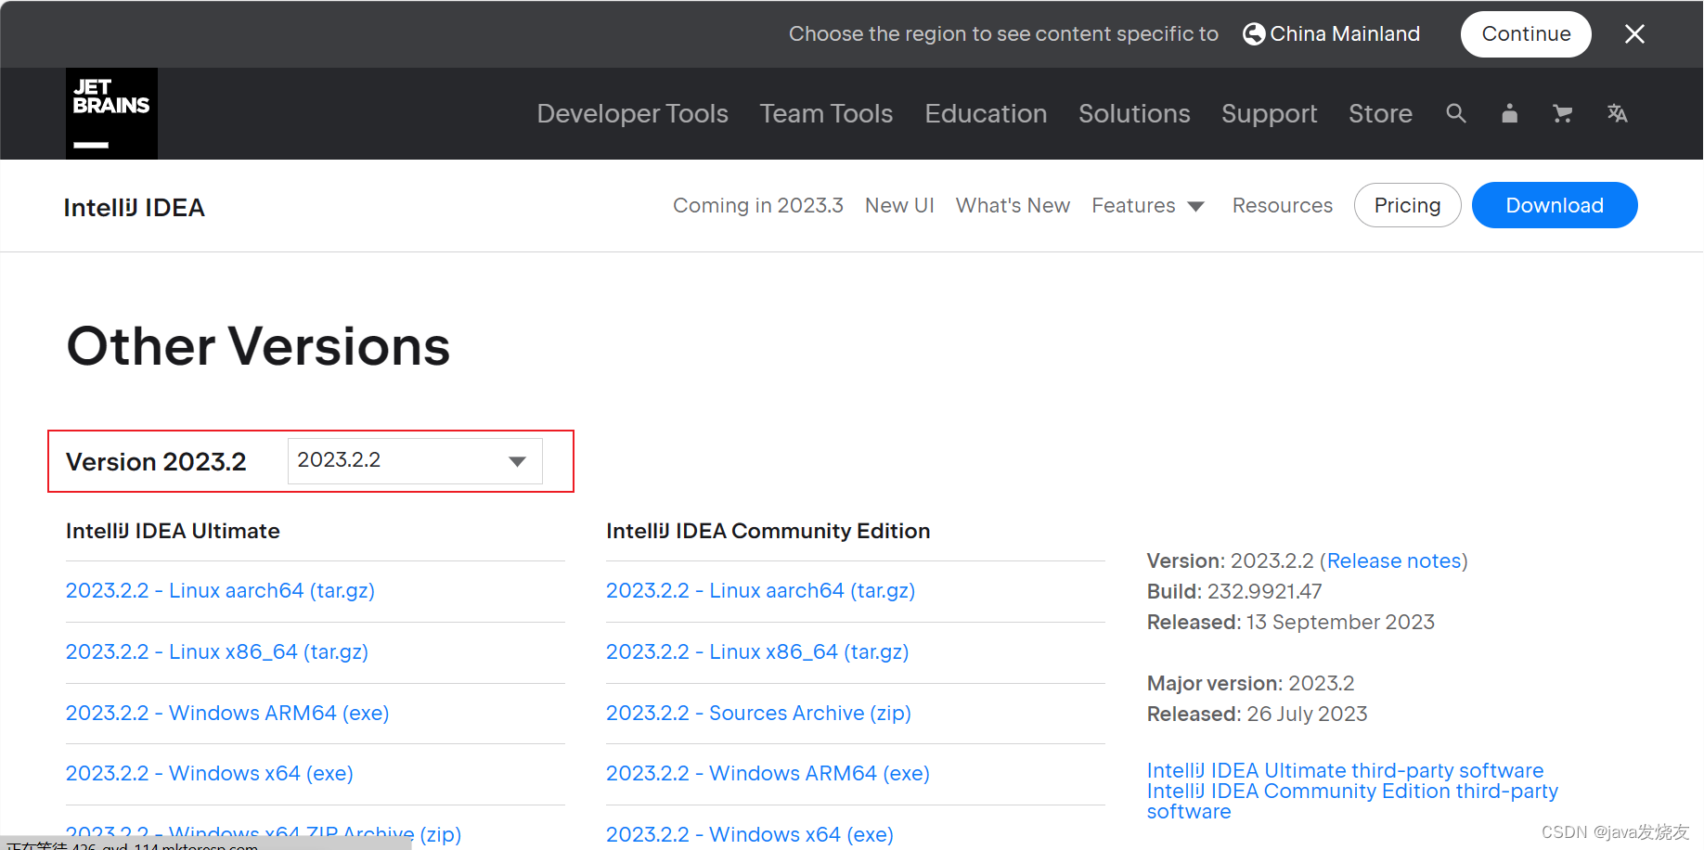Download Ultimate 2023.2.2 Windows x64 exe

tap(210, 773)
